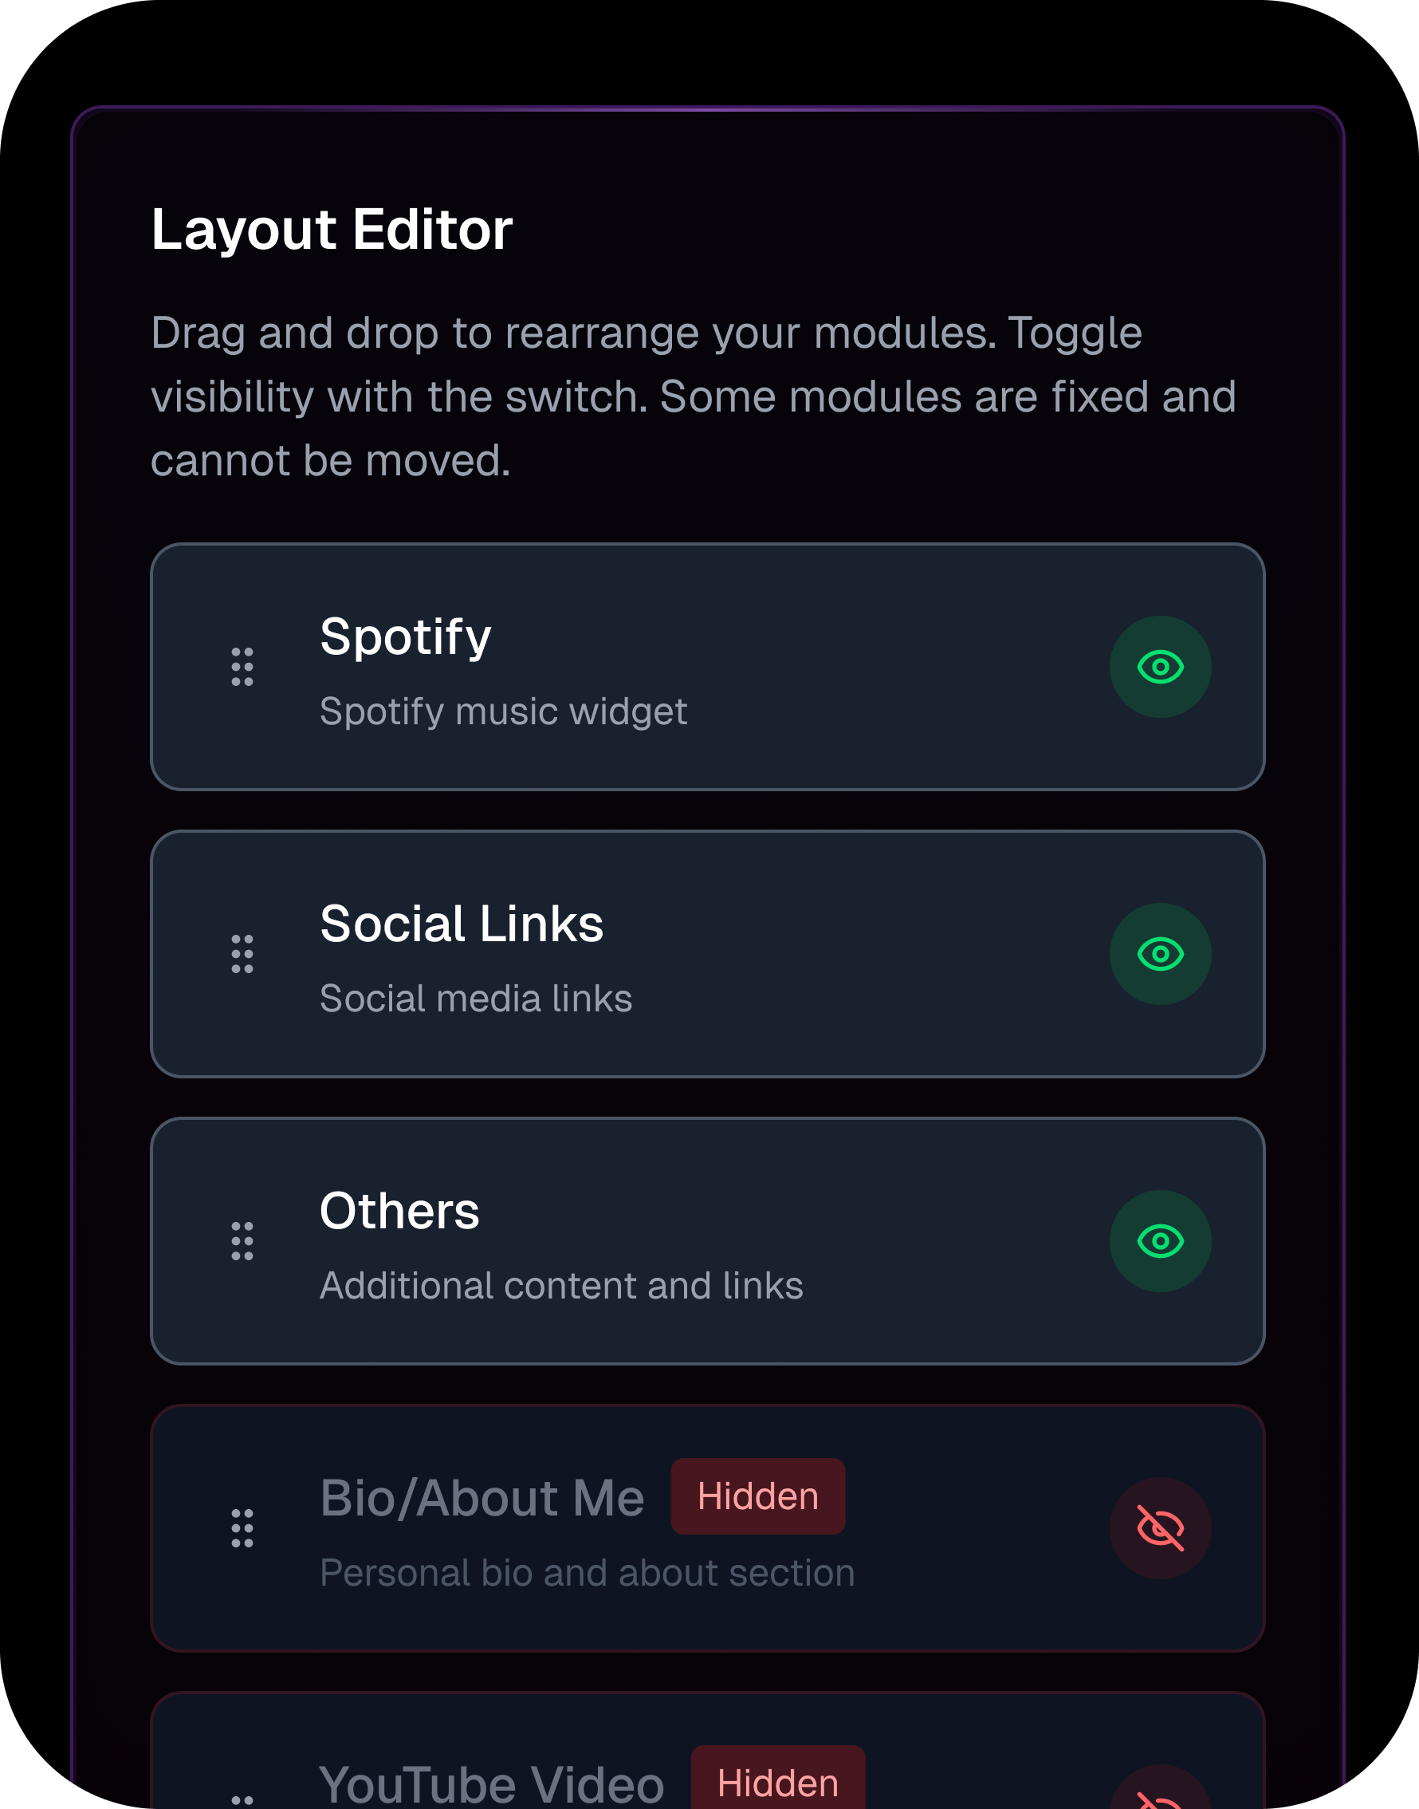Click the Layout Editor heading

(332, 230)
